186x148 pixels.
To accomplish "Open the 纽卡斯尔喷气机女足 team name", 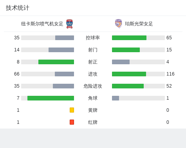I will pos(42,24).
